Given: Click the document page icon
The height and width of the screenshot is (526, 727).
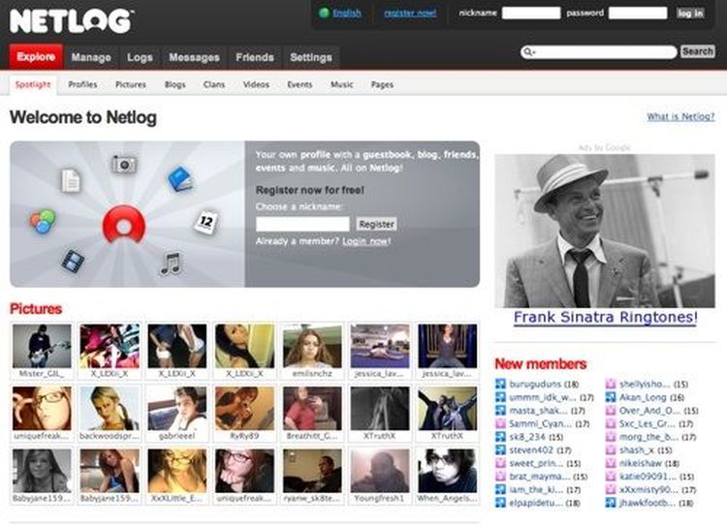Looking at the screenshot, I should [x=70, y=180].
